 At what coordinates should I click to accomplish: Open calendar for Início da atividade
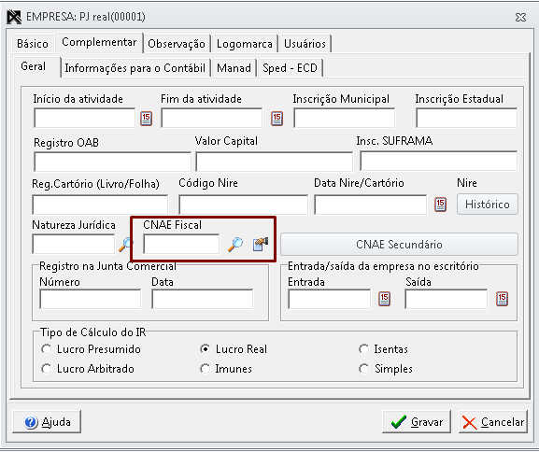[146, 119]
